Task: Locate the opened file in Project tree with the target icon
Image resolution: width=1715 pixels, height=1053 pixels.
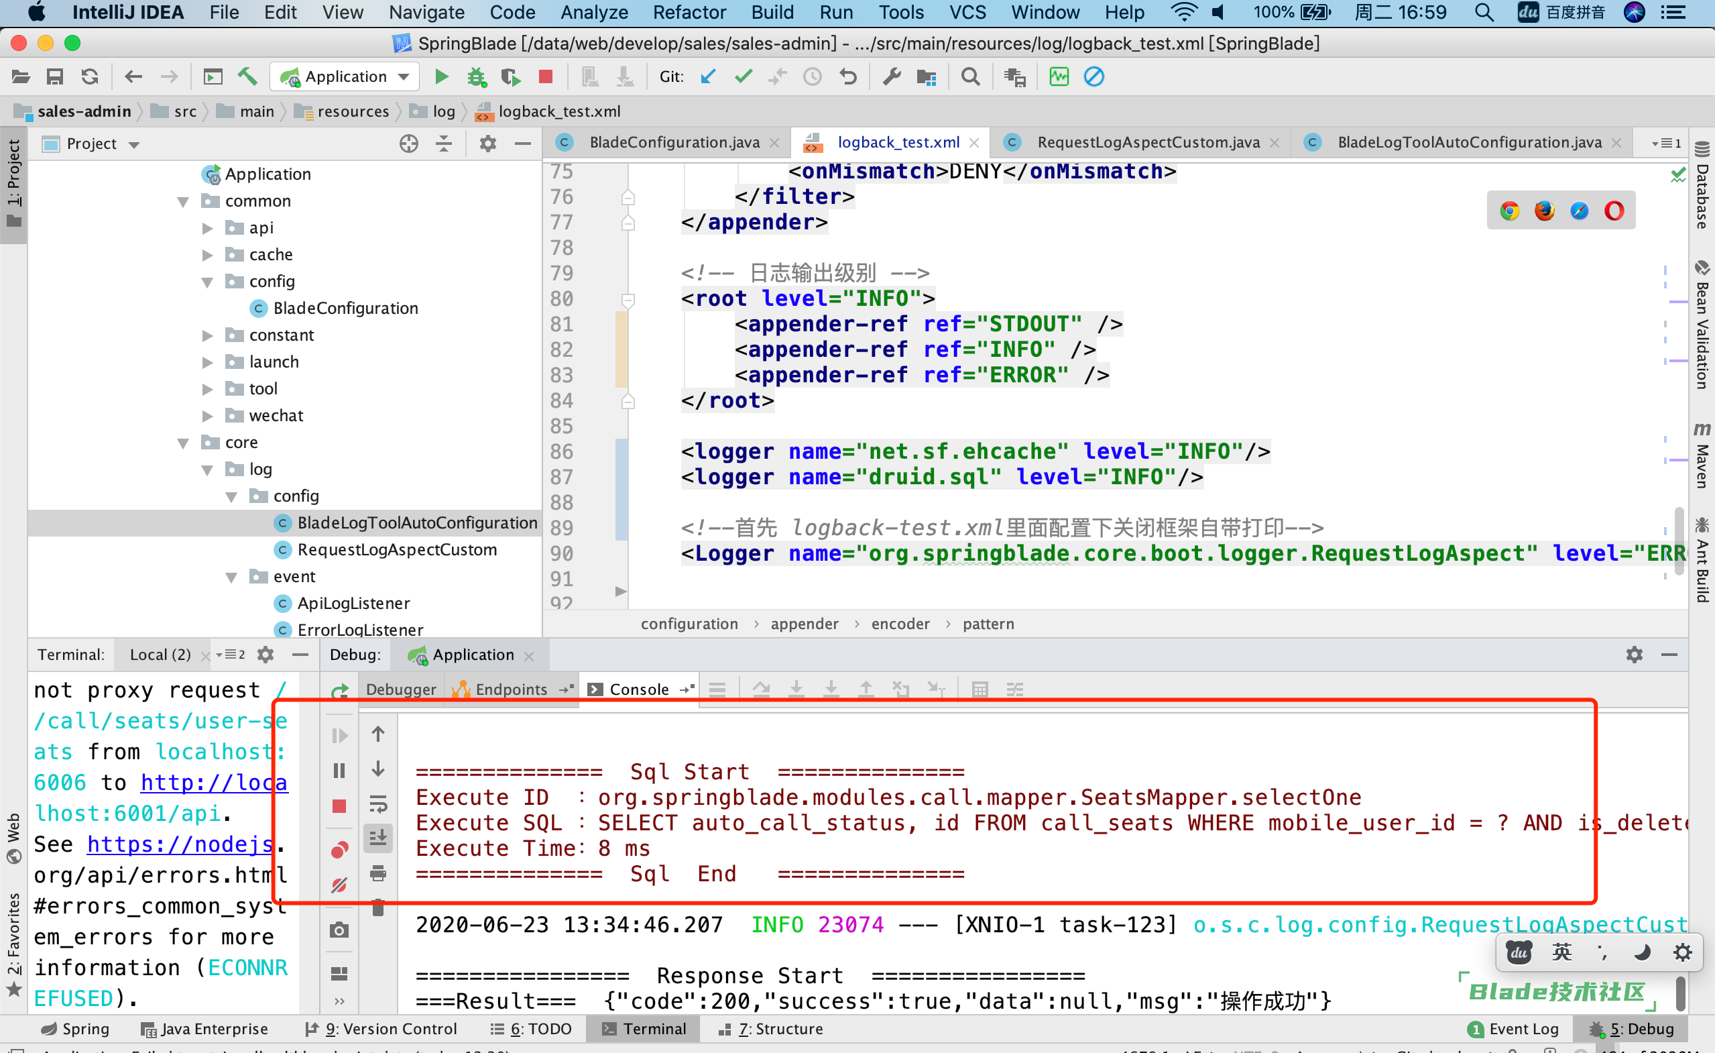Action: [x=408, y=144]
